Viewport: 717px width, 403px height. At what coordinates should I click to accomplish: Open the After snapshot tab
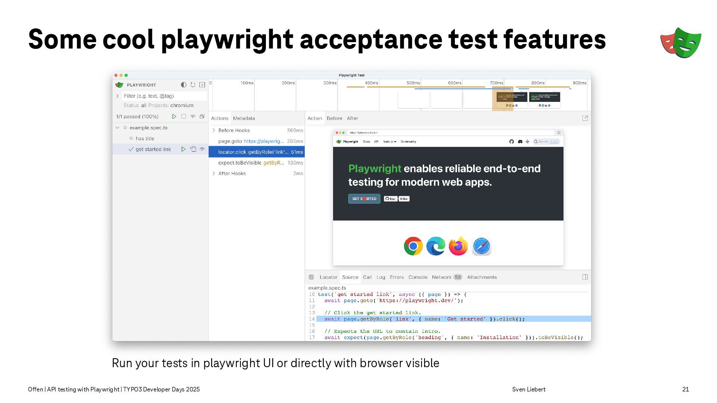(353, 118)
